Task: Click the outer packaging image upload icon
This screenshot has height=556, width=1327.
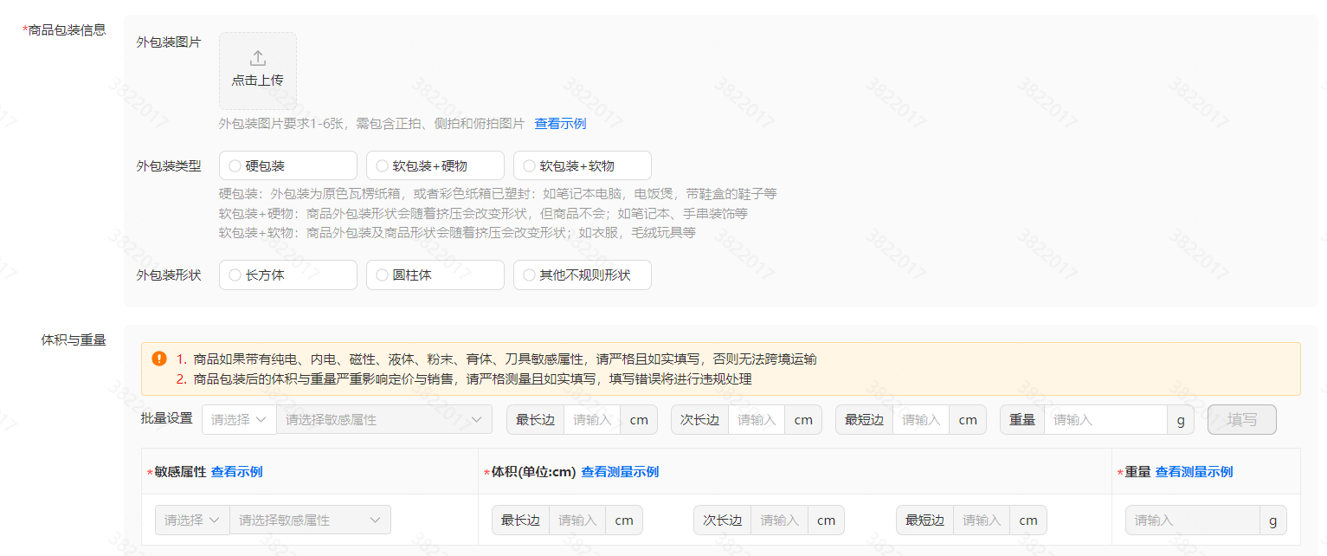Action: point(257,59)
